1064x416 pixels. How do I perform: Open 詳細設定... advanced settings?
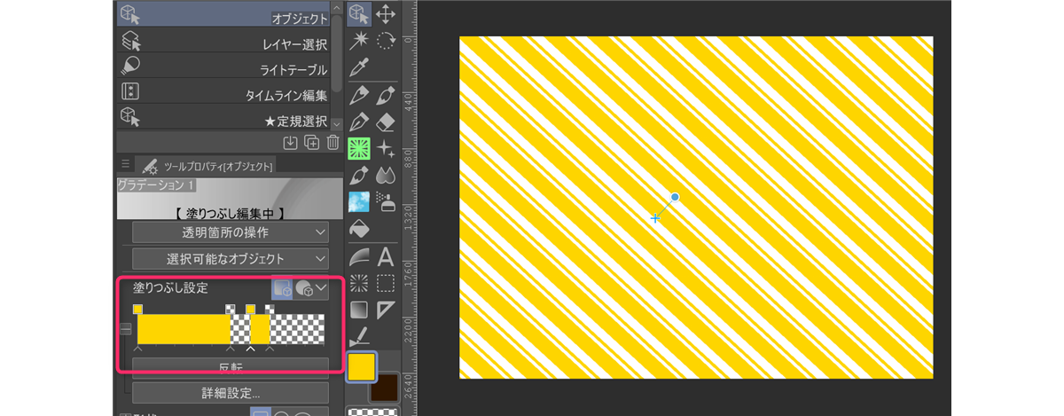[x=231, y=392]
